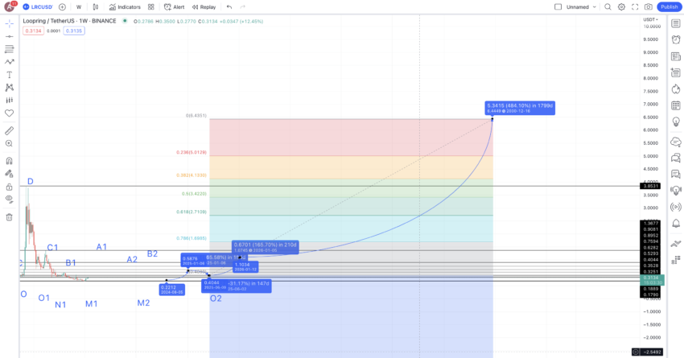The image size is (684, 358).
Task: Open the USDT currency dropdown
Action: pyautogui.click(x=650, y=19)
